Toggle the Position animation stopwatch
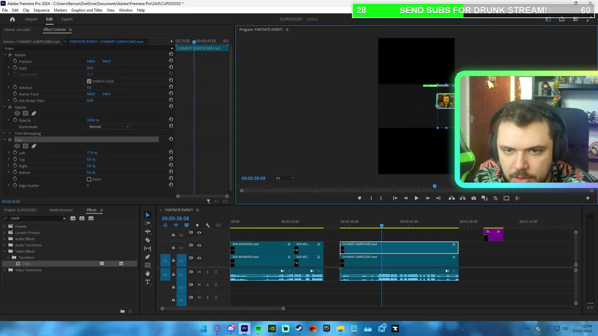Image resolution: width=598 pixels, height=336 pixels. click(15, 61)
